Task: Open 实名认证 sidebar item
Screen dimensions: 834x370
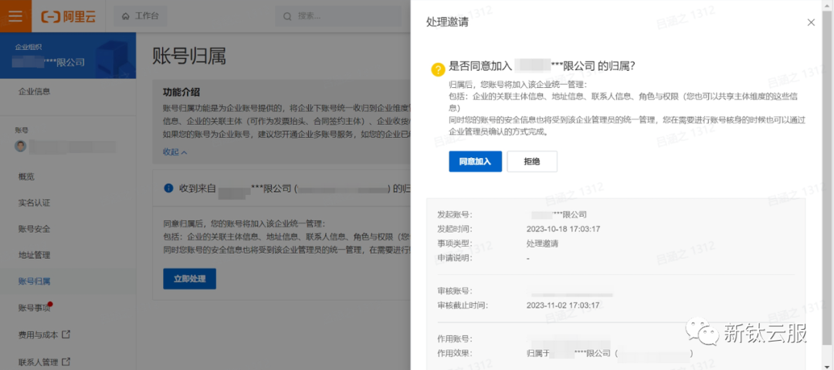Action: coord(34,203)
